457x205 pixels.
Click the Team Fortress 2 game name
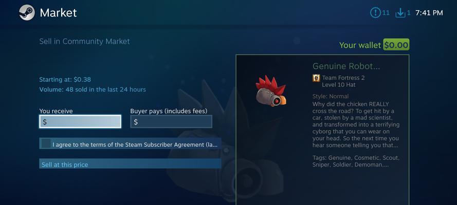point(343,78)
